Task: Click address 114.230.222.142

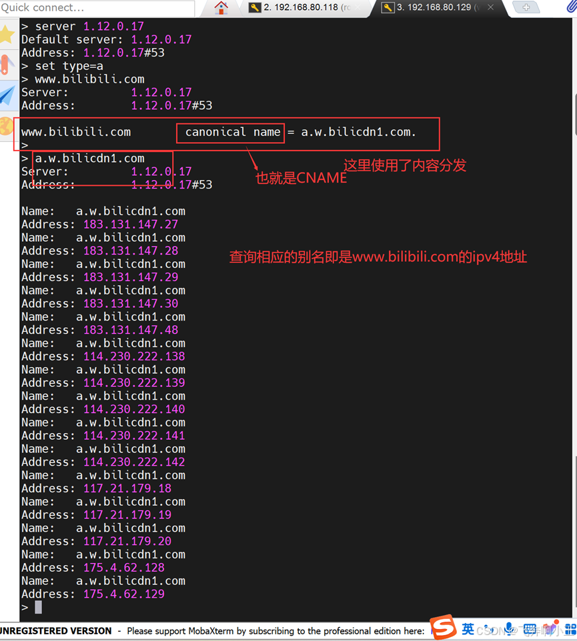Action: [x=134, y=462]
